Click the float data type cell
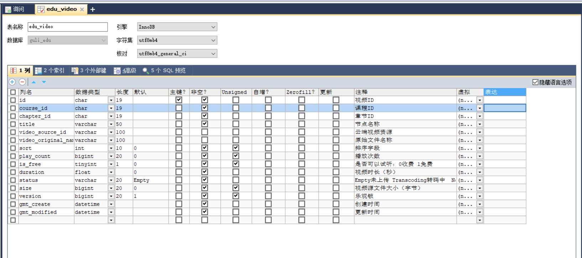The image size is (582, 258). click(x=91, y=172)
